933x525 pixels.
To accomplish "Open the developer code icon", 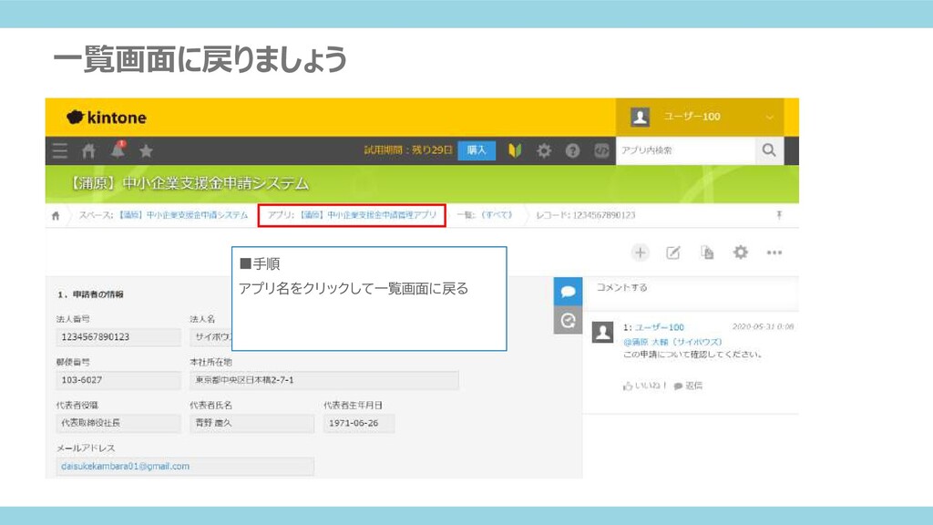I will pos(601,150).
